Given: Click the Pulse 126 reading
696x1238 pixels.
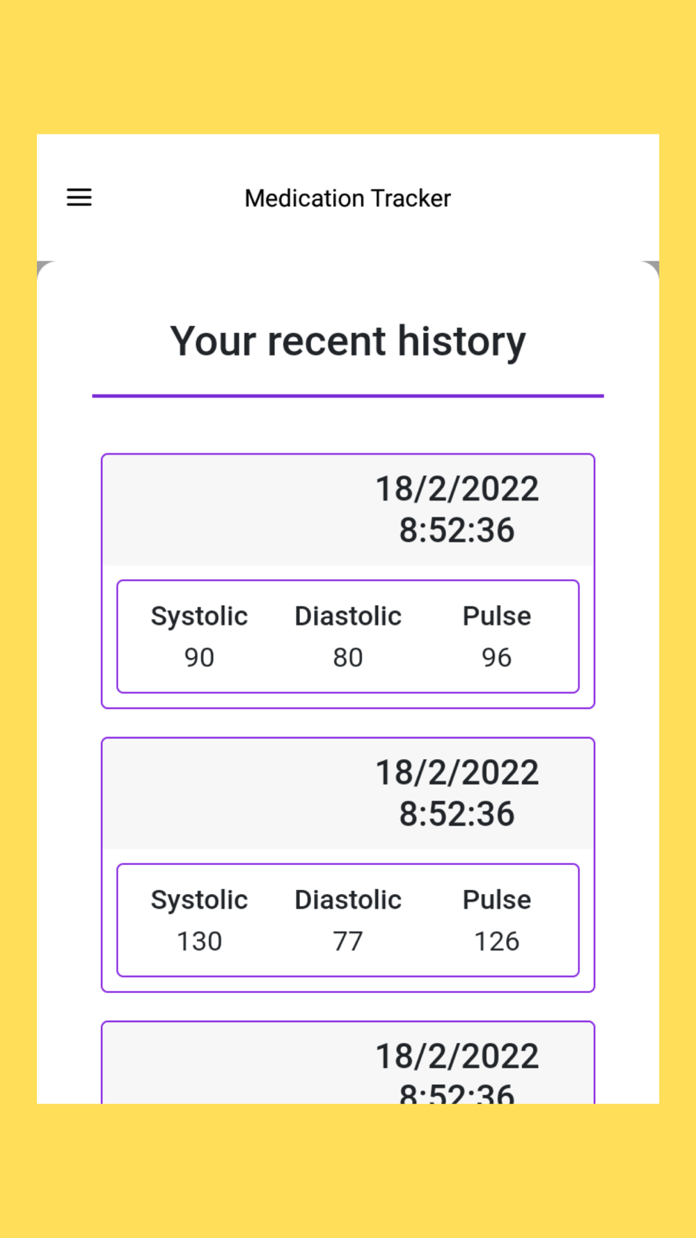Looking at the screenshot, I should coord(497,941).
